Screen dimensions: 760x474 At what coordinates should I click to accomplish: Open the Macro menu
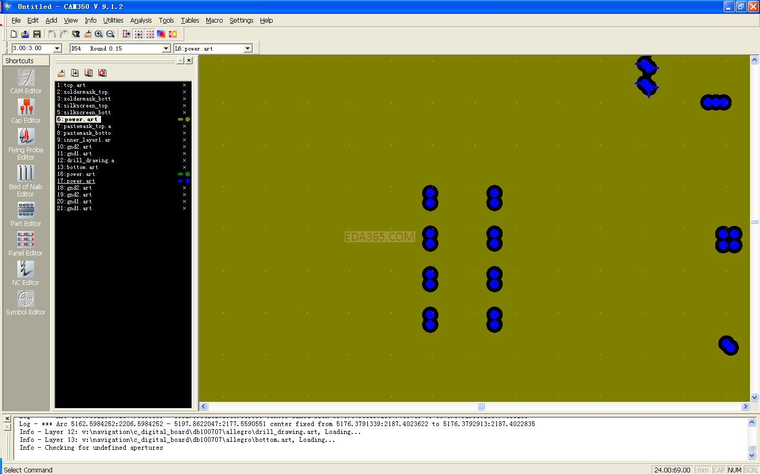(214, 21)
